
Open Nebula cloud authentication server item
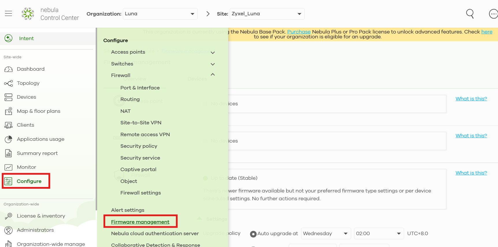pyautogui.click(x=155, y=233)
